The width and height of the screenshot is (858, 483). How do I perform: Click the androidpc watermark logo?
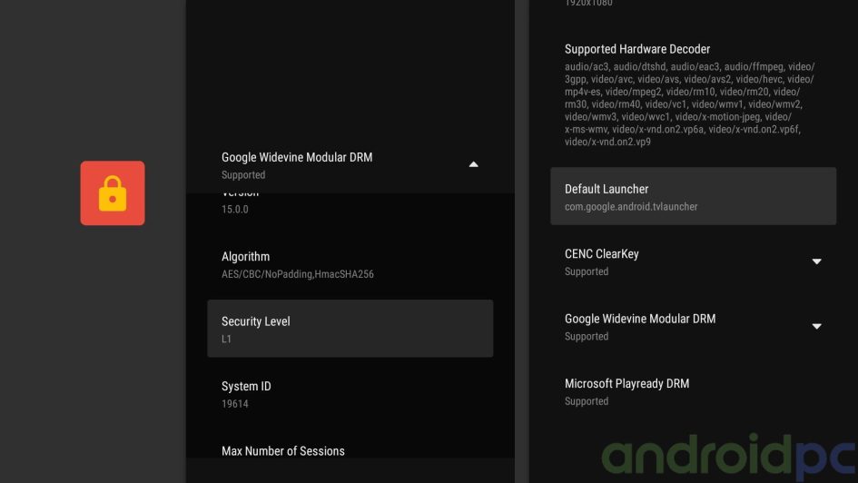click(x=726, y=457)
